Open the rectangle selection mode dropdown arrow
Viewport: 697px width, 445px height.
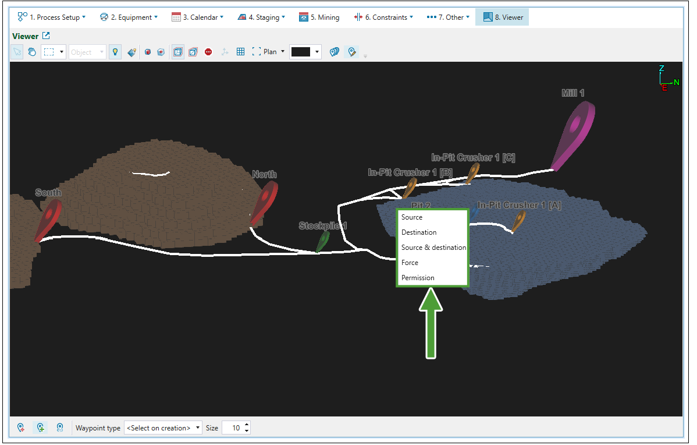coord(62,52)
